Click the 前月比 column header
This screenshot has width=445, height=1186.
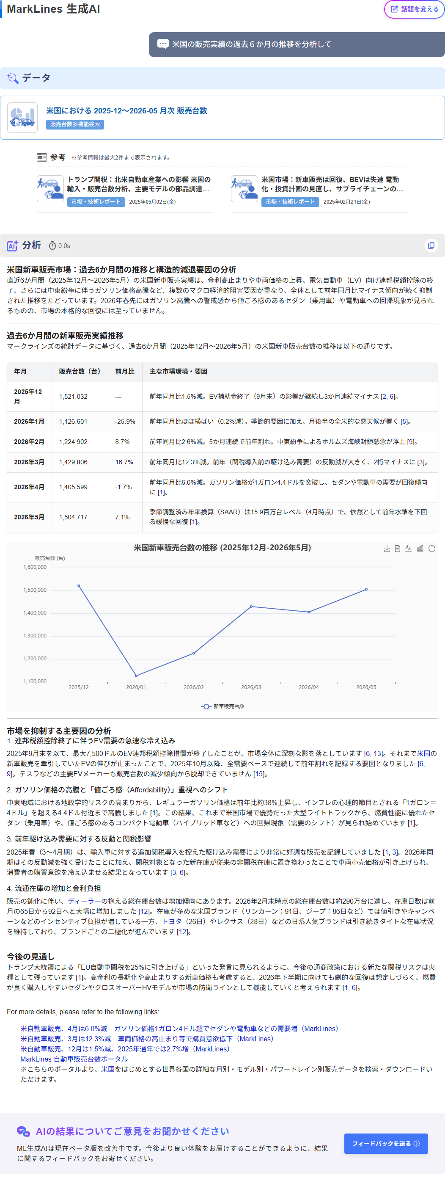tap(125, 372)
